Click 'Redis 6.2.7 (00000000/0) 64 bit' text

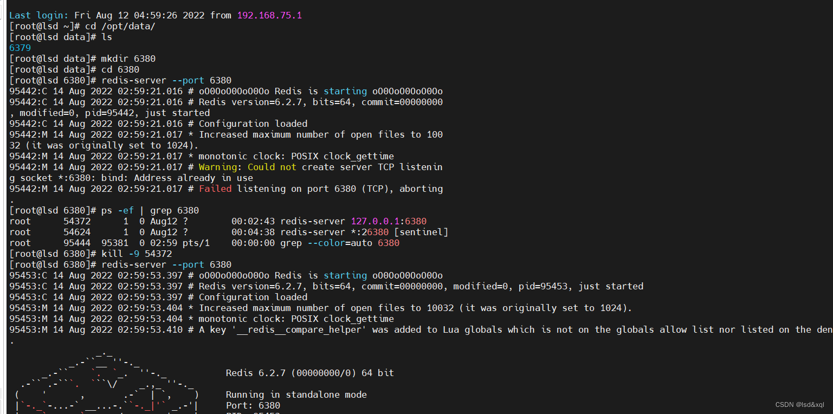(310, 373)
